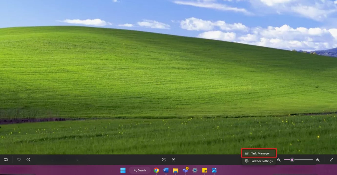The width and height of the screenshot is (337, 175).
Task: Open Task Manager from the context menu
Action: click(x=259, y=153)
